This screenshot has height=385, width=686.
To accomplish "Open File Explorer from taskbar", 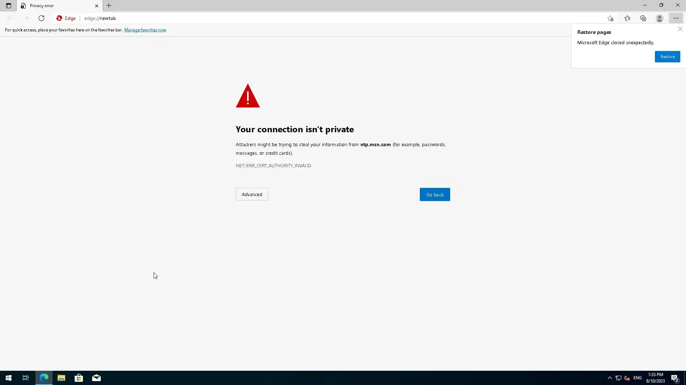I will click(x=61, y=378).
